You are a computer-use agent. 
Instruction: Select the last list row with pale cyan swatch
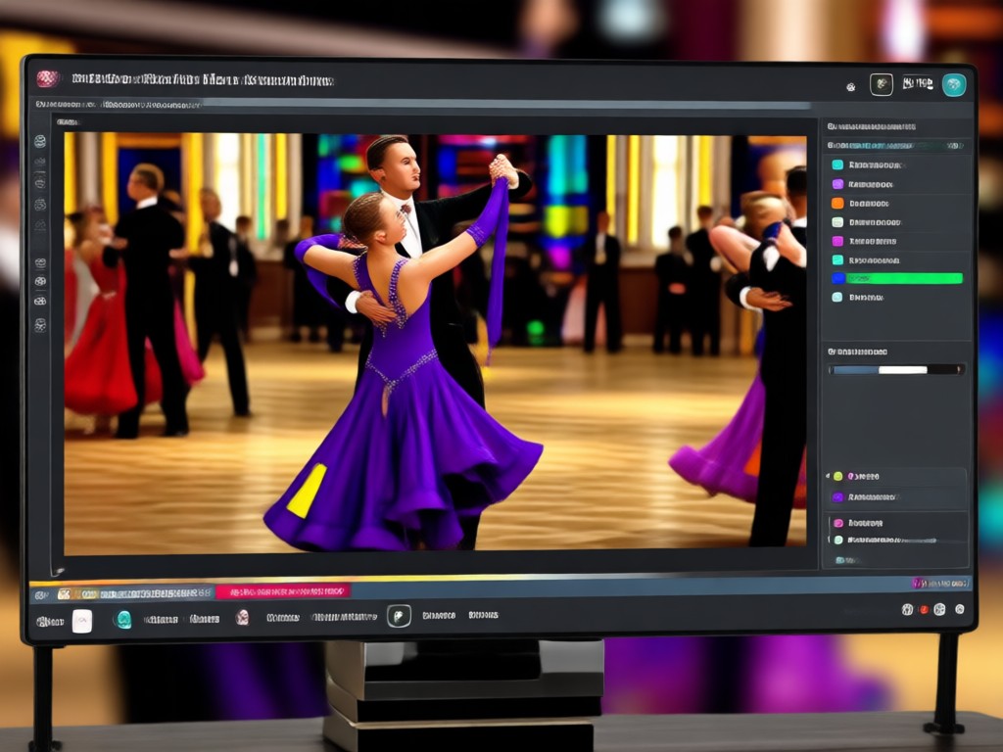(x=895, y=298)
